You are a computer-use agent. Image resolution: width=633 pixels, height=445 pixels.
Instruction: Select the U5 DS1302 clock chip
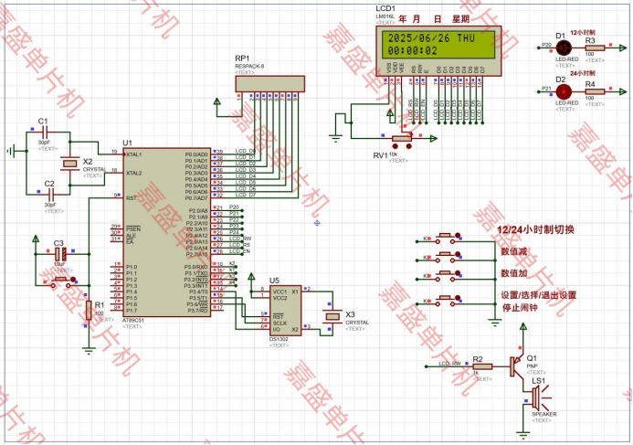[x=285, y=310]
